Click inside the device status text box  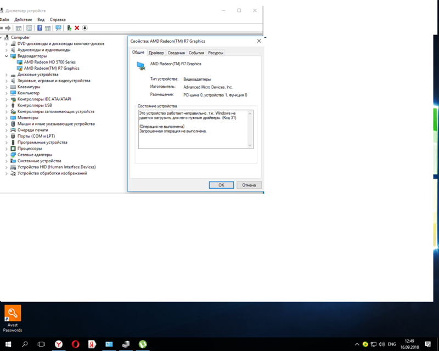point(196,129)
